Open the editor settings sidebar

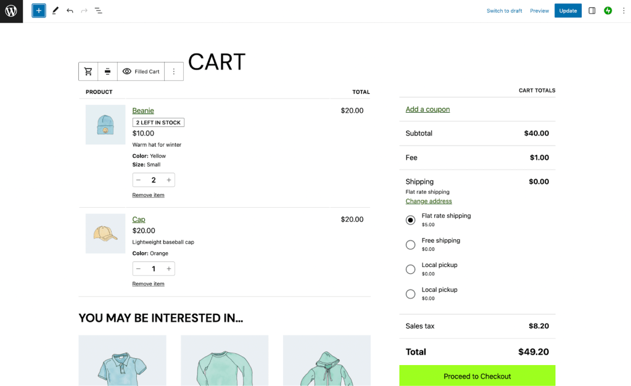pyautogui.click(x=590, y=10)
